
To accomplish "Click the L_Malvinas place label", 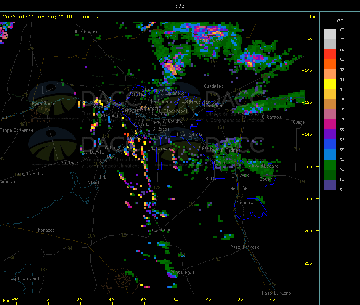I will point(158,149).
